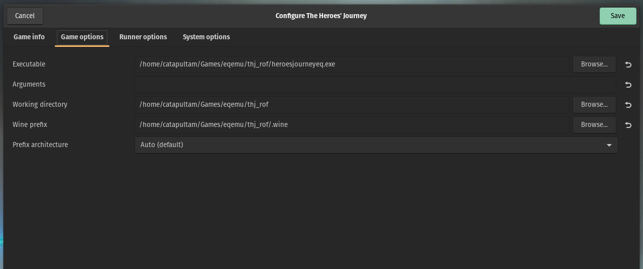
Task: Switch to the Game info tab
Action: tap(29, 37)
